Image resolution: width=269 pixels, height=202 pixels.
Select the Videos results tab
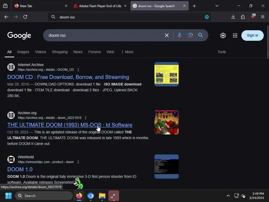pos(40,52)
